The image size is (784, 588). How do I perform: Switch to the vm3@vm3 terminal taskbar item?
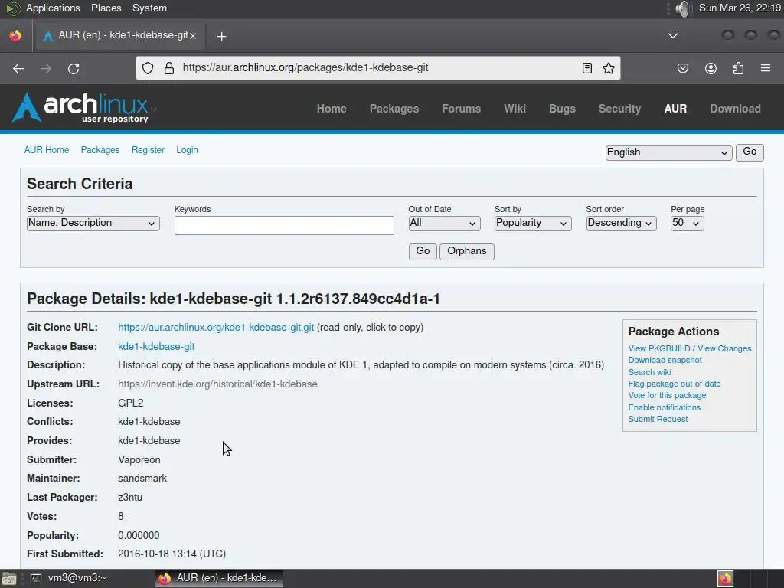(x=68, y=578)
